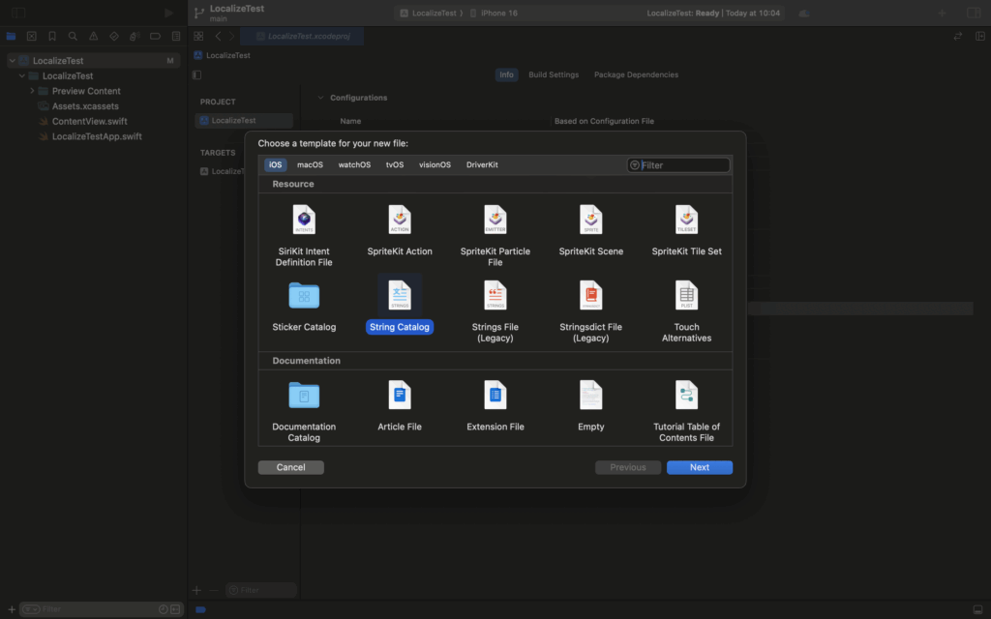This screenshot has width=991, height=619.
Task: Select Assets.xcassets in navigator
Action: pyautogui.click(x=85, y=106)
